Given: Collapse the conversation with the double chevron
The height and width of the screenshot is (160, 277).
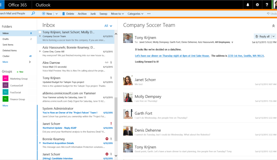Looking at the screenshot, I should (x=273, y=26).
